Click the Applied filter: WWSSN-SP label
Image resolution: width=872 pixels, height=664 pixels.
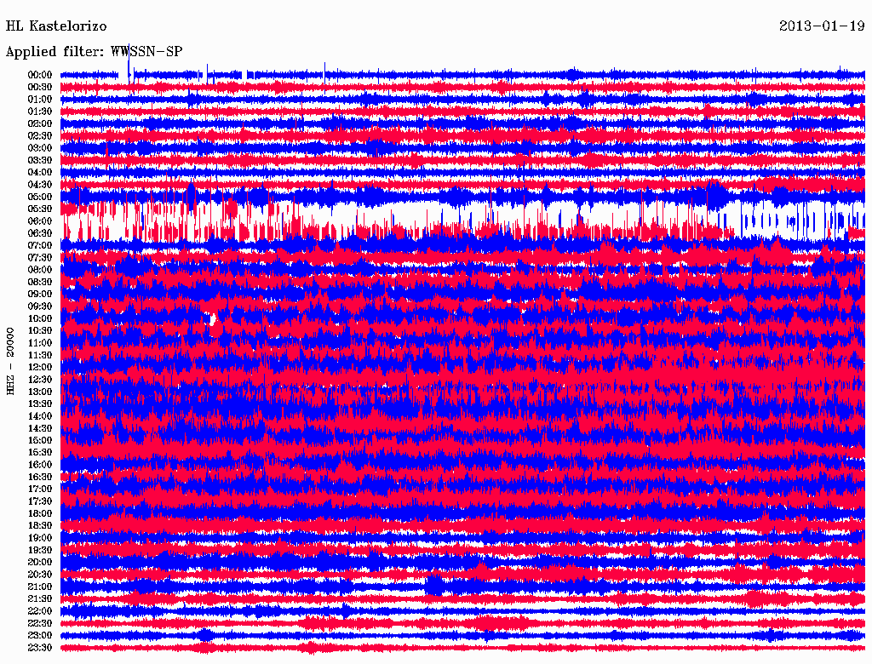pos(94,52)
